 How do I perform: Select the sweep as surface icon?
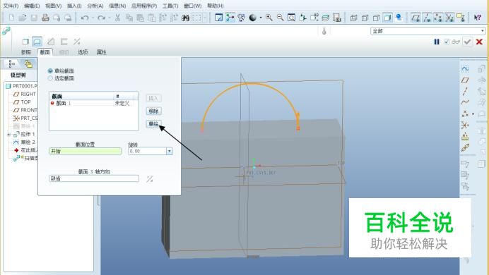coord(37,42)
